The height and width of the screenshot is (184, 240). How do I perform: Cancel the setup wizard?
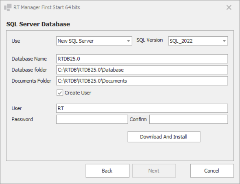(x=212, y=171)
